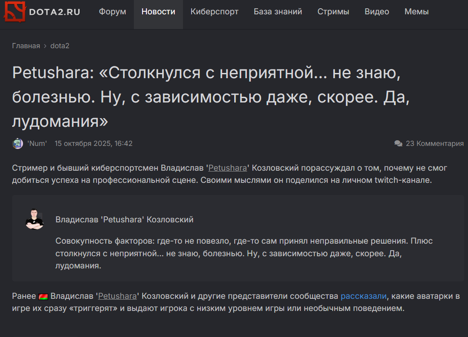Click the author avatar next to 'Num'

pos(18,144)
